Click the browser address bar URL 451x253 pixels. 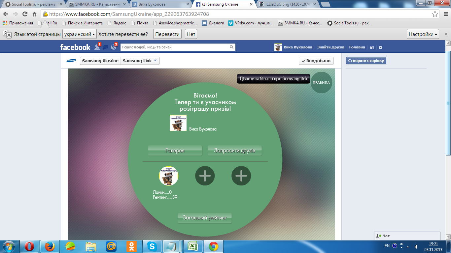point(129,14)
